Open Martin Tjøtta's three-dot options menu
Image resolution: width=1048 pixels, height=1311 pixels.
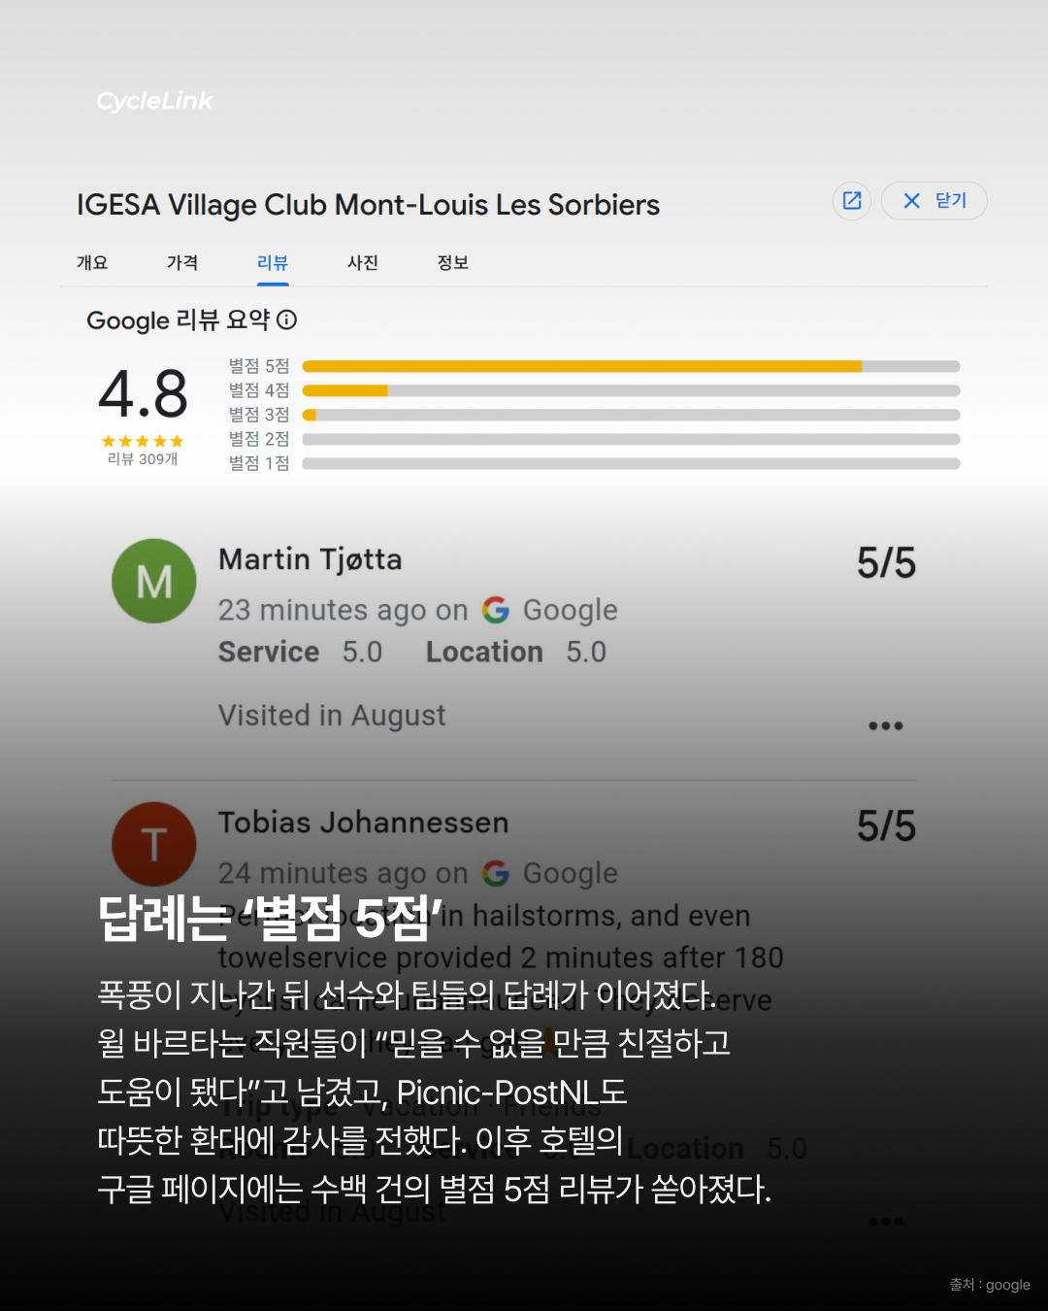886,725
